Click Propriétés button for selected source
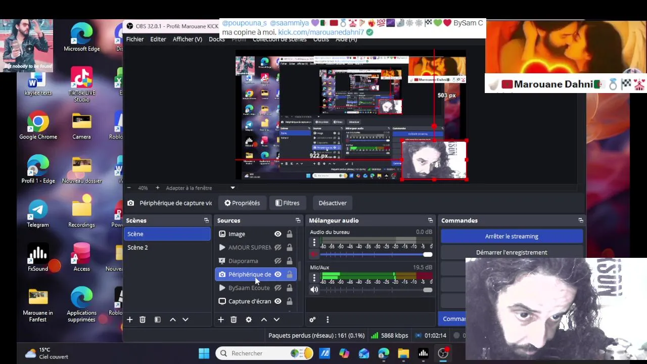Screen dimensions: 647x364 click(x=242, y=203)
